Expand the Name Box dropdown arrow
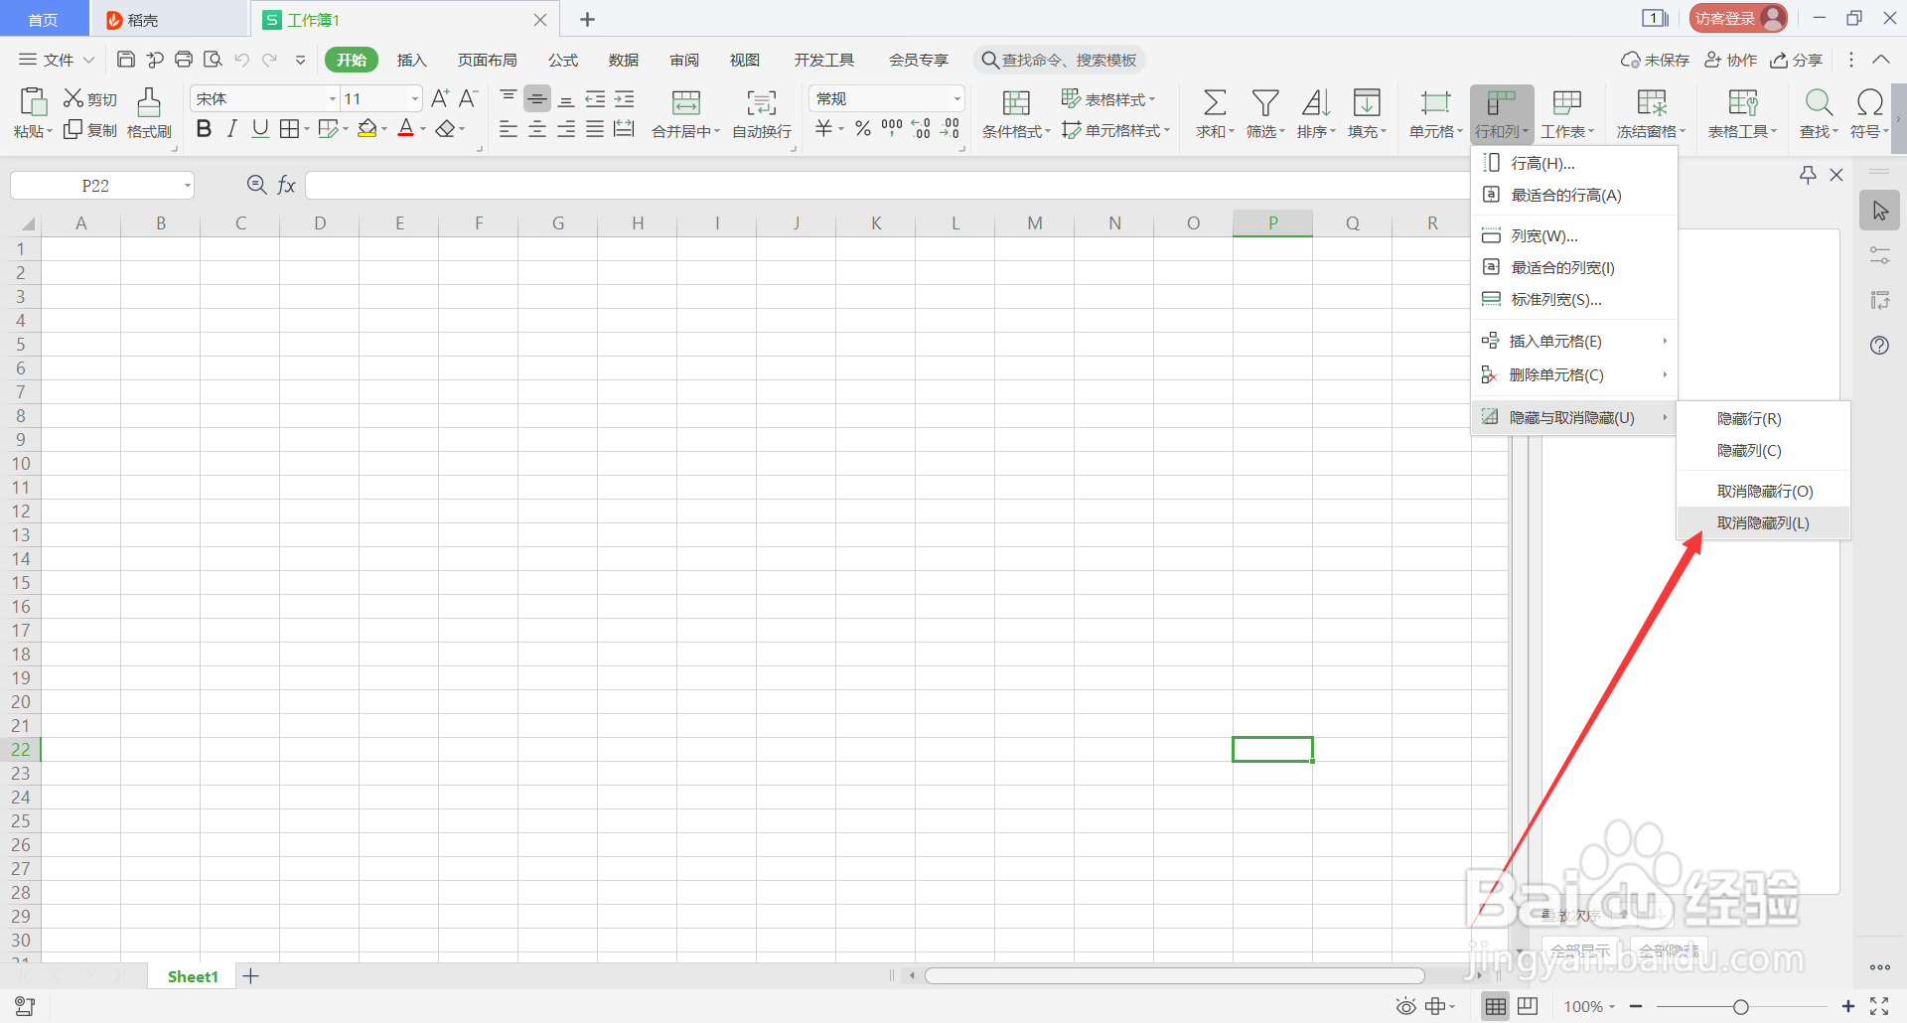This screenshot has height=1023, width=1907. [187, 186]
